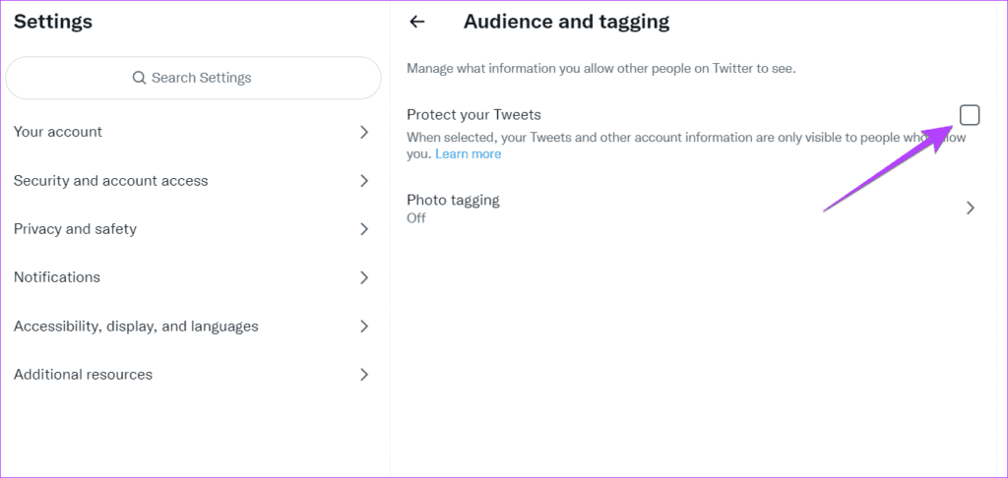The image size is (1008, 478).
Task: Click the chevron beside Accessibility, display, and languages
Action: (x=364, y=327)
